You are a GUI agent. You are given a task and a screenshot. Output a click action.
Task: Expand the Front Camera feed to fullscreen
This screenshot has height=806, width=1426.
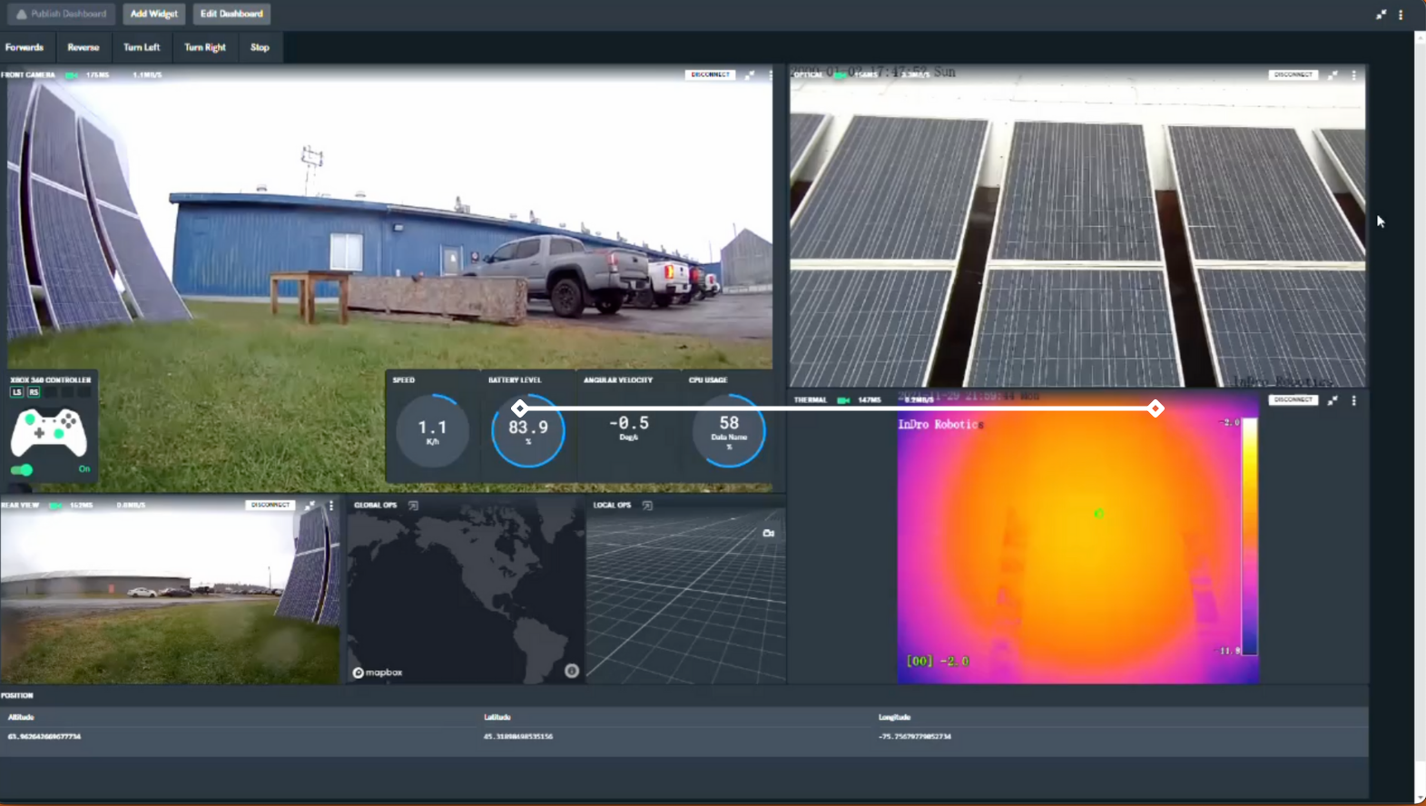(750, 75)
